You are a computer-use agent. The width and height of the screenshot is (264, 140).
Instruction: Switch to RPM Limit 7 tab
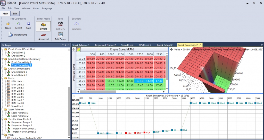(145, 45)
